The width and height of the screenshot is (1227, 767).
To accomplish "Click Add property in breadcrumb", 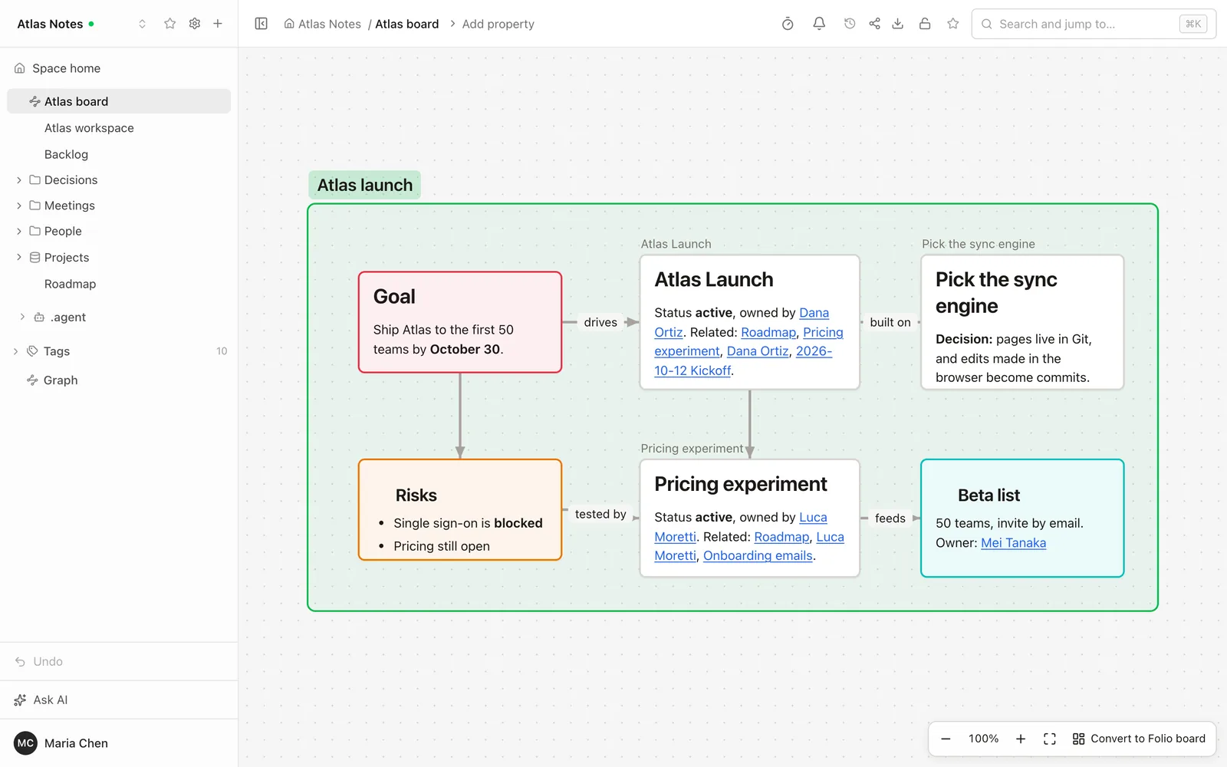I will tap(498, 24).
